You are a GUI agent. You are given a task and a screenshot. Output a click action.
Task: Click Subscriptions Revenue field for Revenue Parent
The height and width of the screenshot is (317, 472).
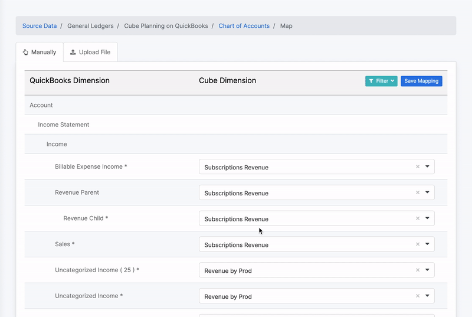pos(317,192)
